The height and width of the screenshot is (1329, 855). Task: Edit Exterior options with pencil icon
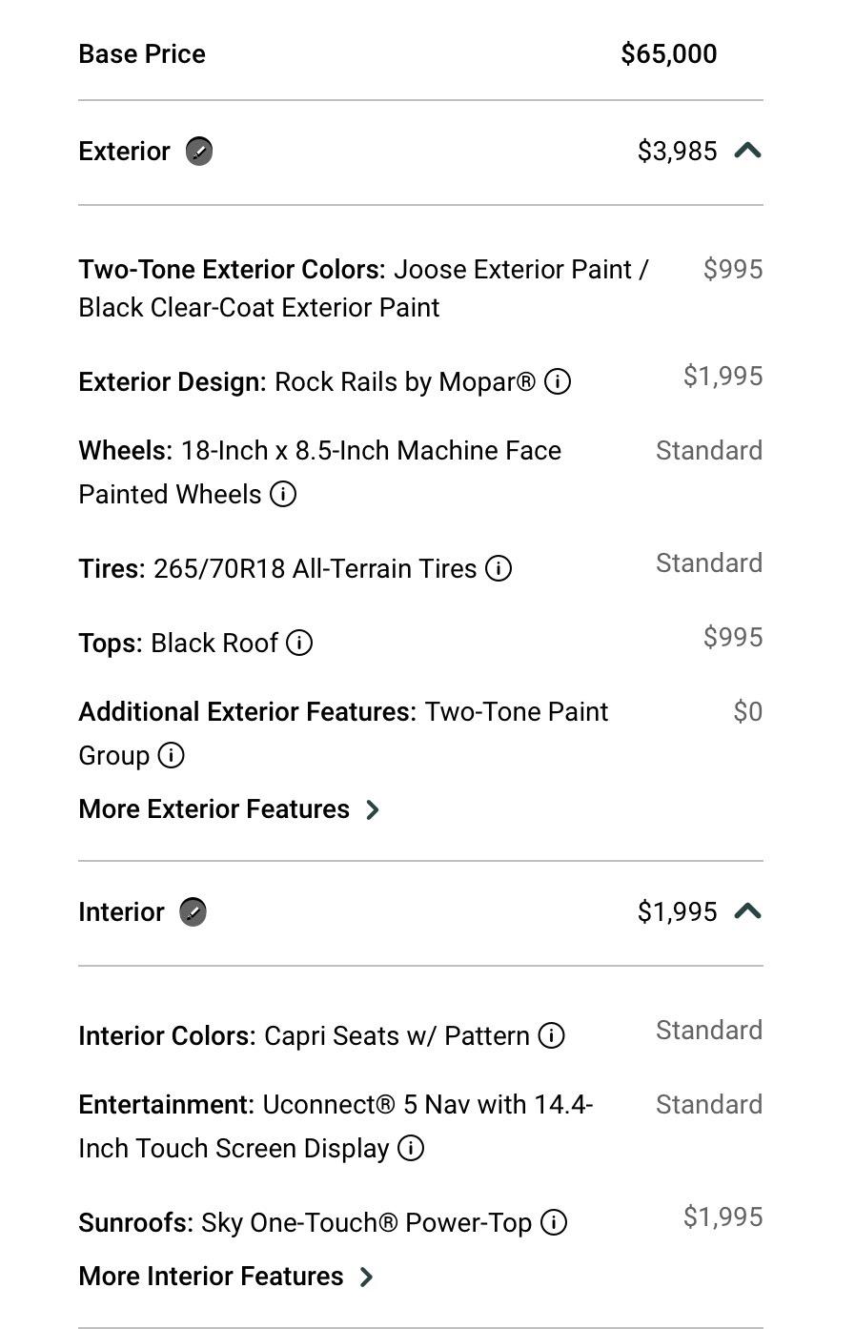click(199, 152)
